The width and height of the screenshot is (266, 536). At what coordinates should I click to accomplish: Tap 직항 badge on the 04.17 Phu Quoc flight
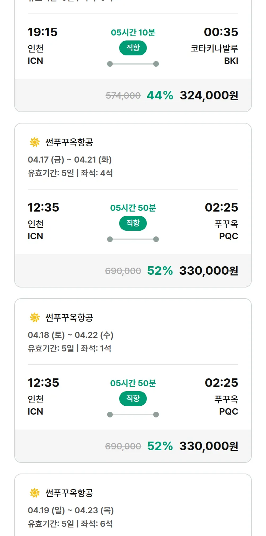click(133, 223)
